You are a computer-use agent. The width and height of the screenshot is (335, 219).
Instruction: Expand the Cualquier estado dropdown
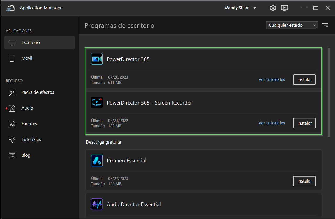pyautogui.click(x=292, y=25)
